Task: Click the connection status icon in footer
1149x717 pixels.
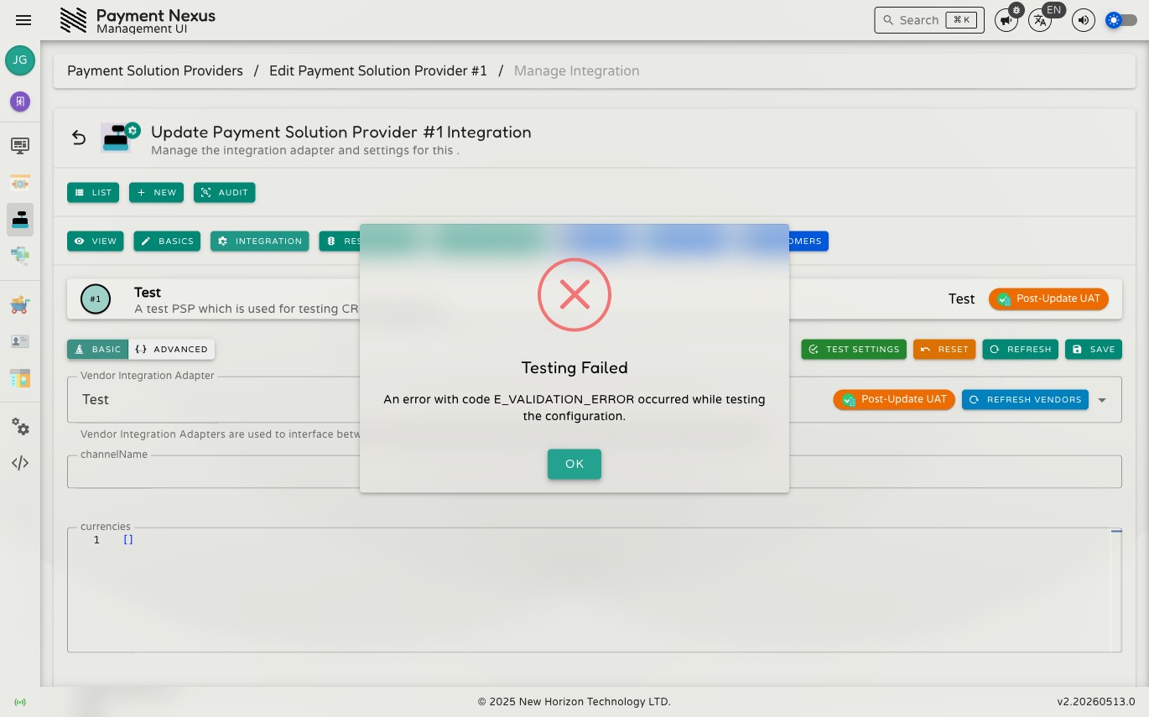Action: (x=20, y=702)
